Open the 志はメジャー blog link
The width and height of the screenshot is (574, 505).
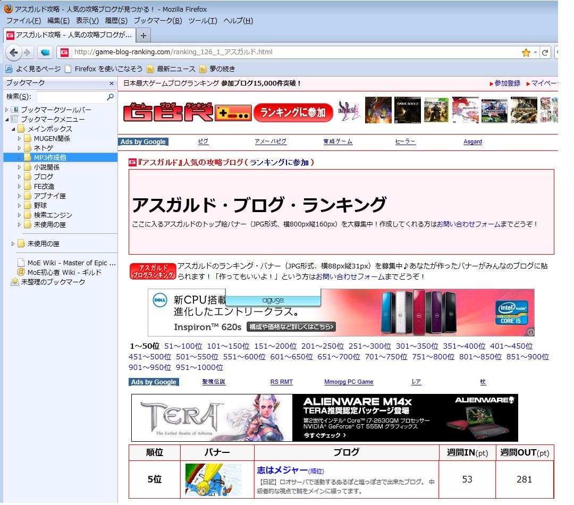(x=282, y=470)
